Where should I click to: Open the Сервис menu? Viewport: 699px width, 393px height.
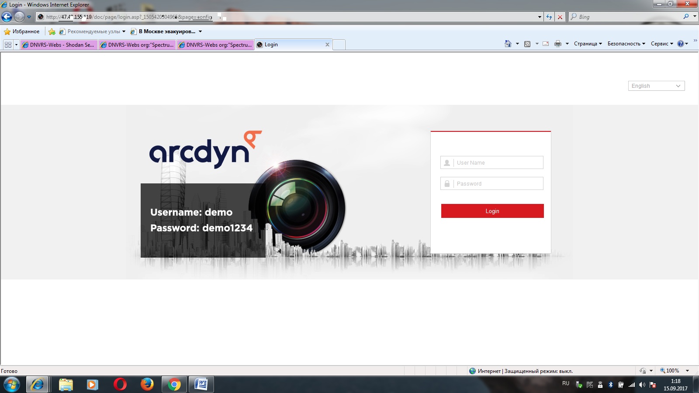coord(662,44)
